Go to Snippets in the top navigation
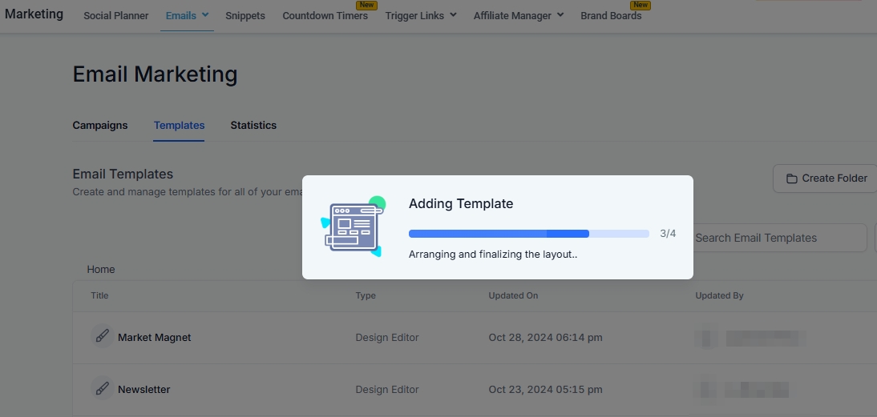This screenshot has height=417, width=877. pos(245,15)
